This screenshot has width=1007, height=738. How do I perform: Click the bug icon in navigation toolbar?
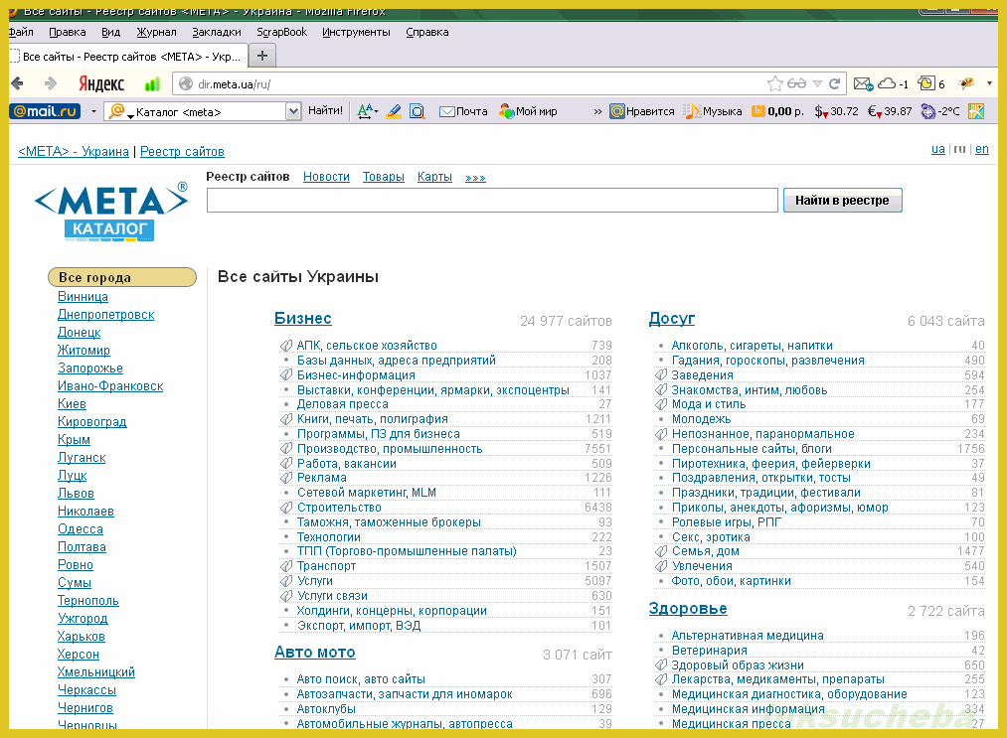(966, 83)
